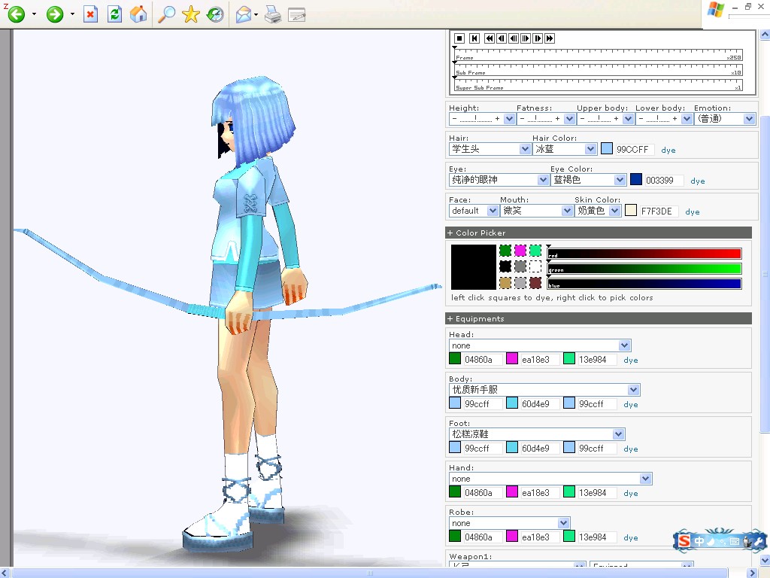770x578 pixels.
Task: Click the green Forward arrow button
Action: pos(54,14)
